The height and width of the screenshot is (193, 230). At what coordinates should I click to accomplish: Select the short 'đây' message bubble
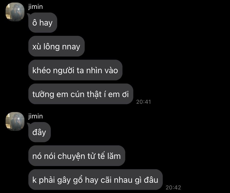pyautogui.click(x=39, y=132)
